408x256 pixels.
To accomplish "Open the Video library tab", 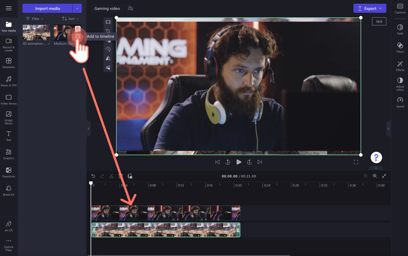I will (9, 100).
